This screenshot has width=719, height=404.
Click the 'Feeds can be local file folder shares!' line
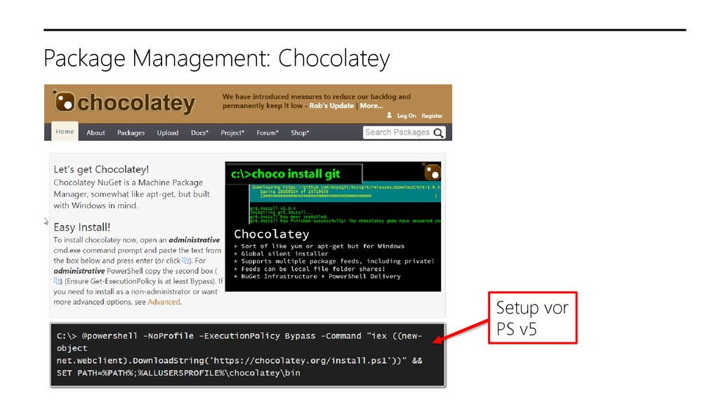pyautogui.click(x=310, y=269)
